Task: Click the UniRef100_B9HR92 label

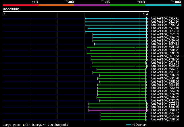Action: tap(165, 97)
